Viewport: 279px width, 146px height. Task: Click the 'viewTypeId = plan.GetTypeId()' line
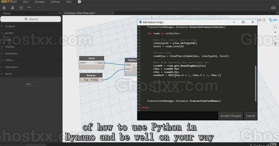point(175,43)
